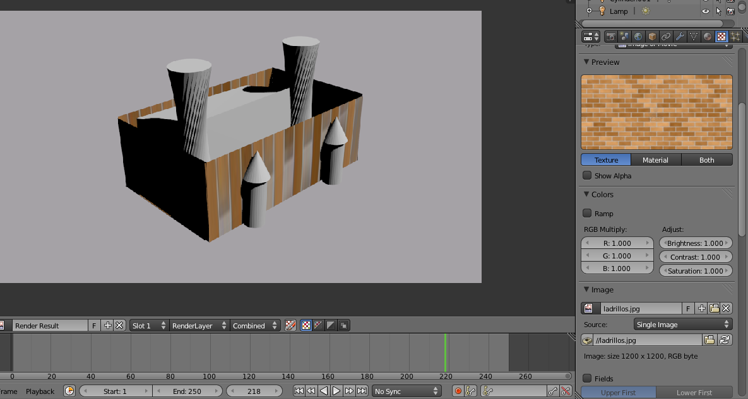The height and width of the screenshot is (399, 748).
Task: Open the Modifiers wrench tab
Action: [x=680, y=37]
